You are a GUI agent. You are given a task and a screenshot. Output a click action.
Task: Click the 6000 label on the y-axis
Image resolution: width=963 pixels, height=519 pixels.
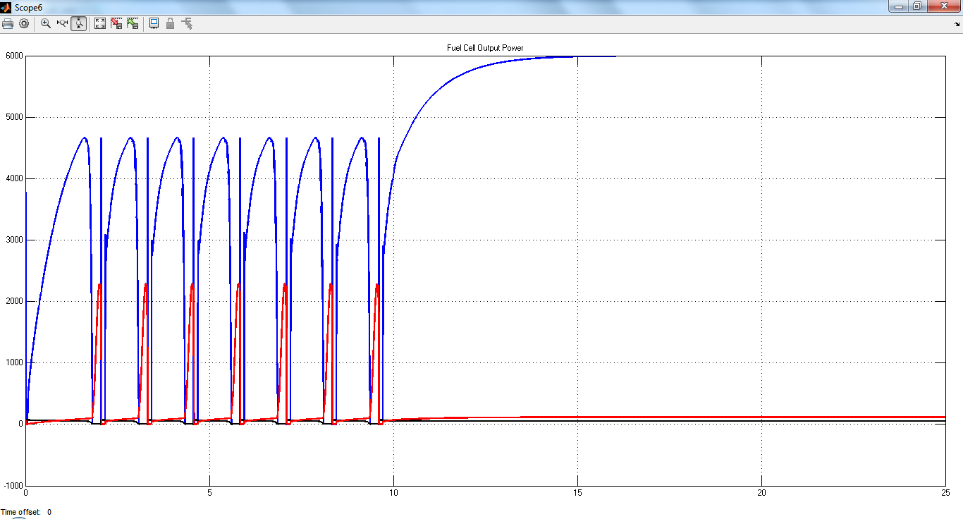14,56
